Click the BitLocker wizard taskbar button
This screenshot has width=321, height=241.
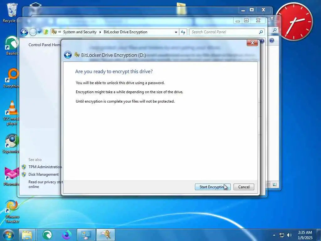pos(106,235)
